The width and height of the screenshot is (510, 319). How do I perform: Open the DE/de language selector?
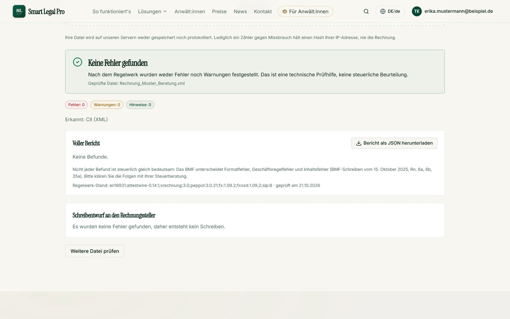[390, 11]
